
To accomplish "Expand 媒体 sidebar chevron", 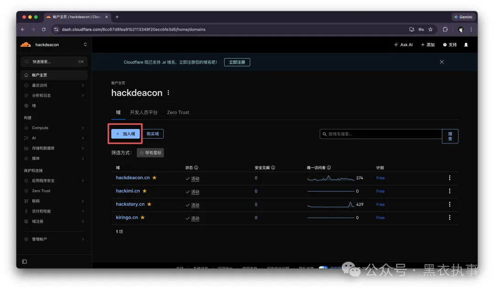I will click(83, 158).
